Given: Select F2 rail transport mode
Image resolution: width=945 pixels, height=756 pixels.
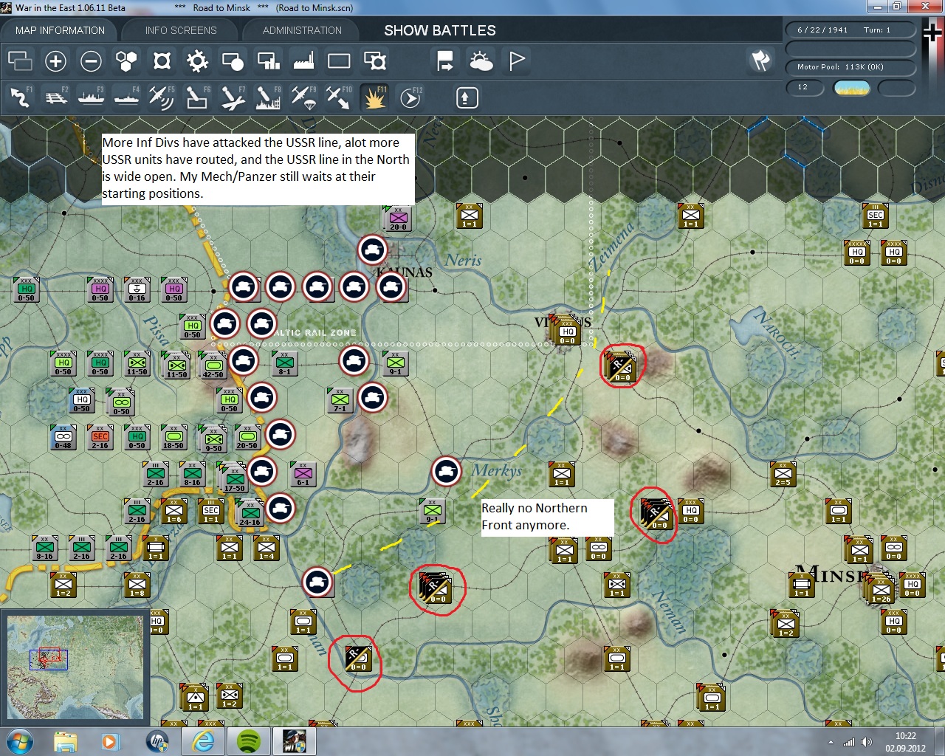Looking at the screenshot, I should click(55, 97).
